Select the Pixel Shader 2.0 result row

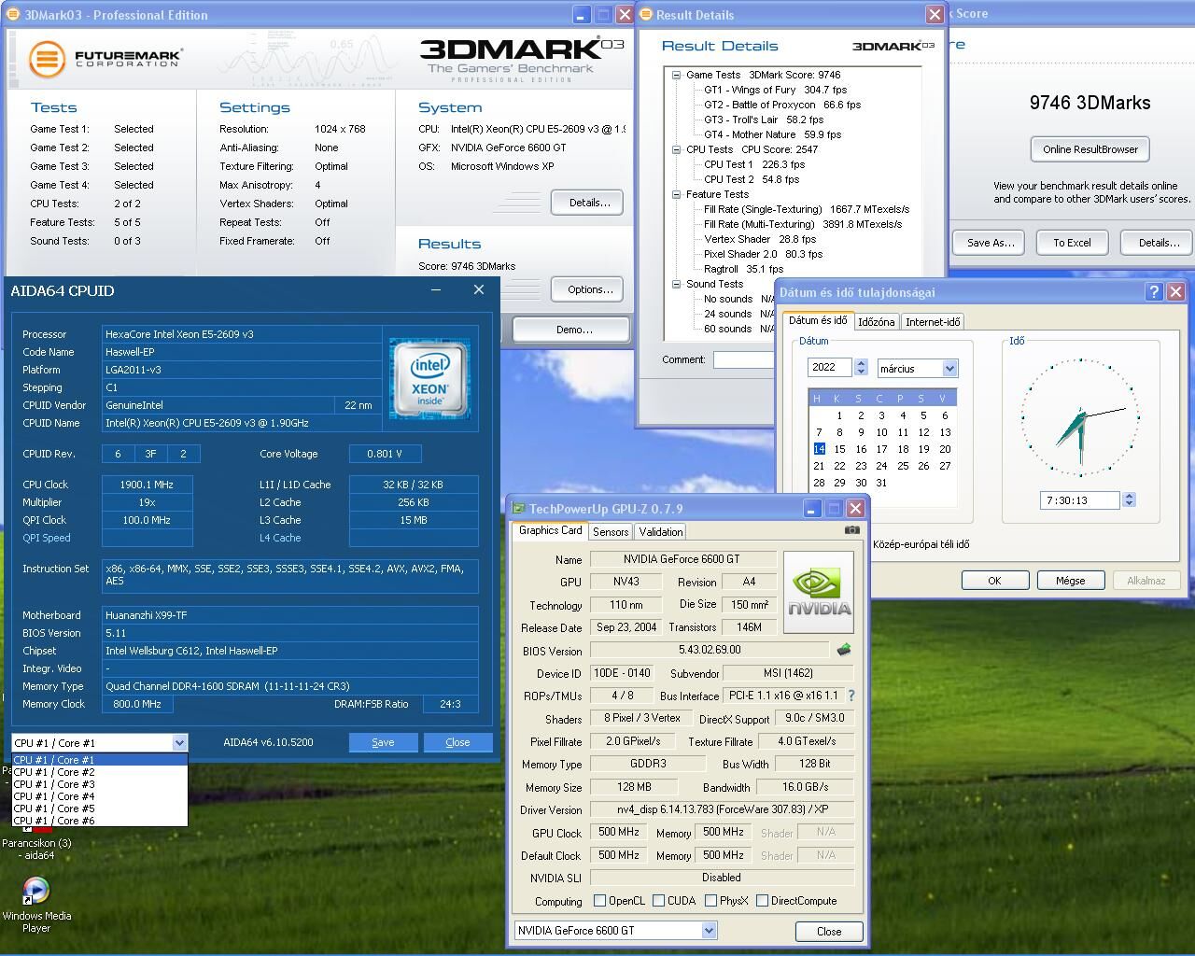click(x=763, y=254)
